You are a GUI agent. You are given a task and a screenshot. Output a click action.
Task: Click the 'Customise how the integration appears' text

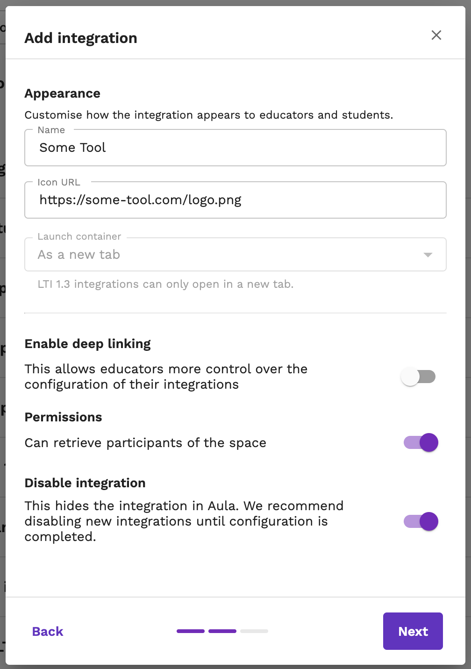pos(209,115)
